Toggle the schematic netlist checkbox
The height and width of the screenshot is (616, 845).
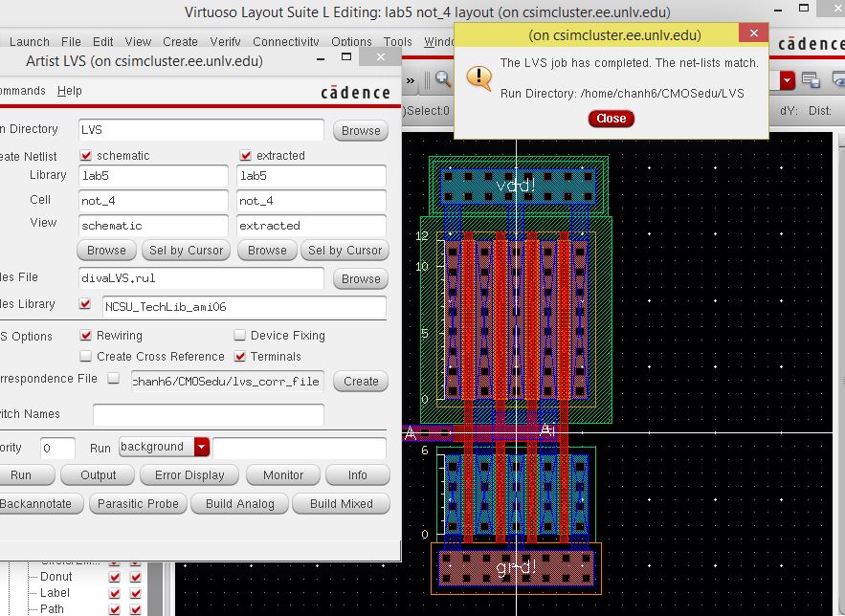pyautogui.click(x=86, y=155)
